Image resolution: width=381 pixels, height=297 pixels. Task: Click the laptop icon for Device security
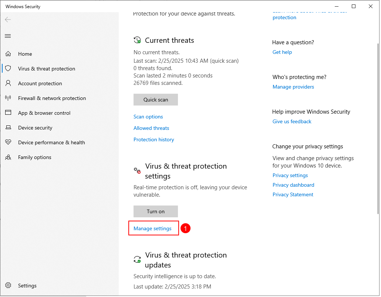pos(8,128)
